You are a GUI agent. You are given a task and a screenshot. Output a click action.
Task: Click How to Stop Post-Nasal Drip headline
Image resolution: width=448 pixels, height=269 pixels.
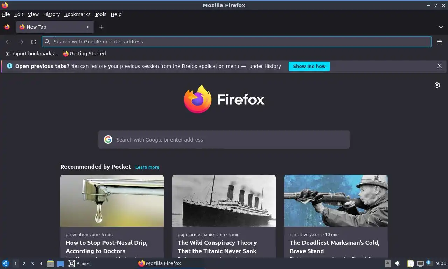pyautogui.click(x=107, y=247)
